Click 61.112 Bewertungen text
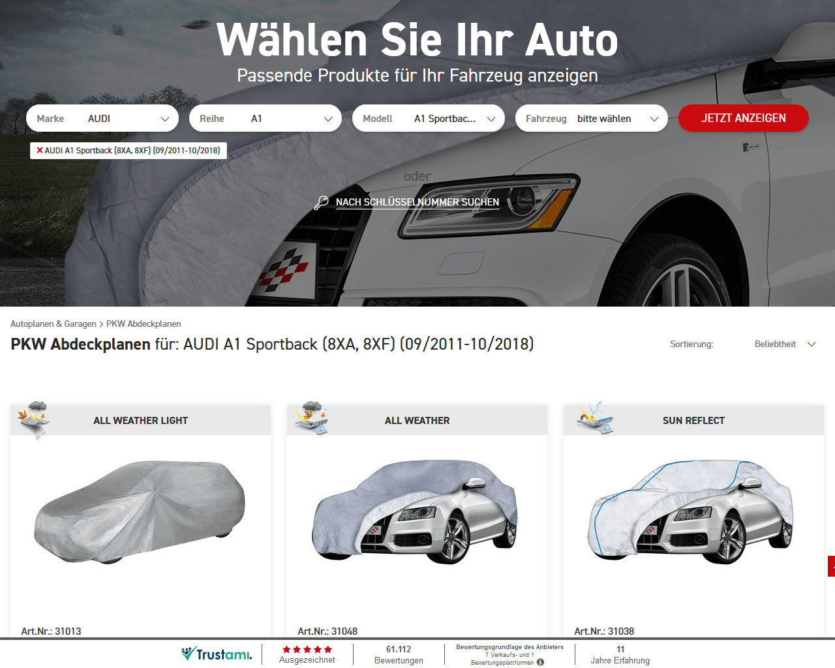Viewport: 835px width, 668px height. coord(399,655)
